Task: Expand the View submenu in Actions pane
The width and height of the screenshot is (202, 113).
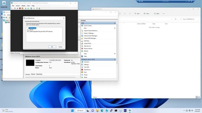Action: [115, 54]
